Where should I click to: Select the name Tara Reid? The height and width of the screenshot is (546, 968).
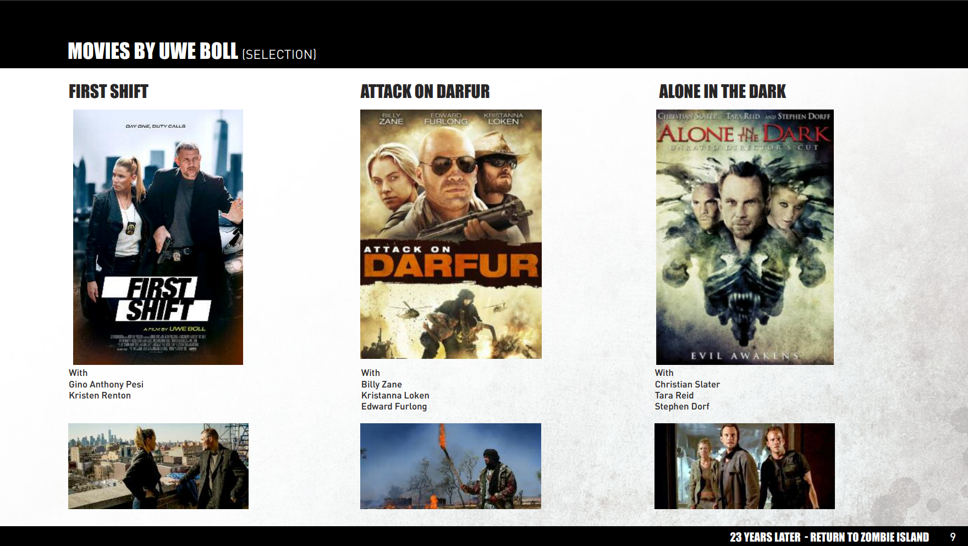(x=674, y=395)
